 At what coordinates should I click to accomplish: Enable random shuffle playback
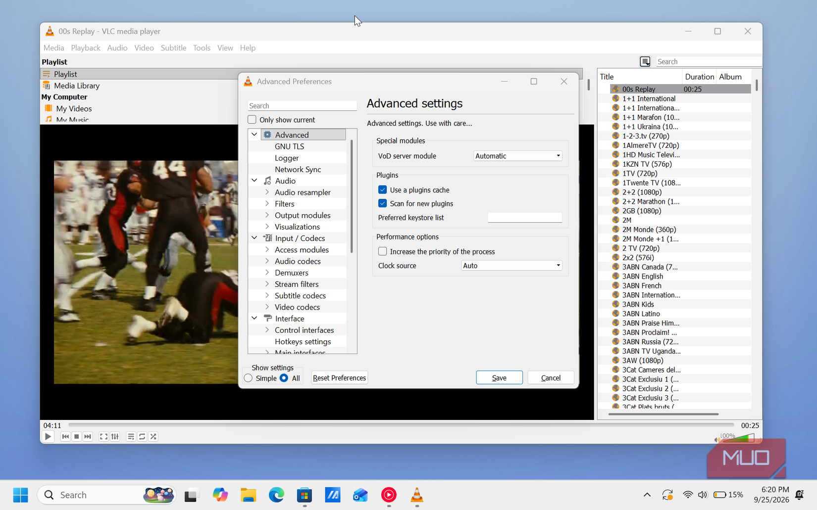click(153, 437)
